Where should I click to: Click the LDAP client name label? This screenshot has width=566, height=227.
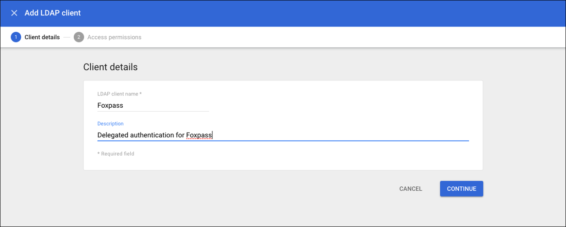coord(119,94)
